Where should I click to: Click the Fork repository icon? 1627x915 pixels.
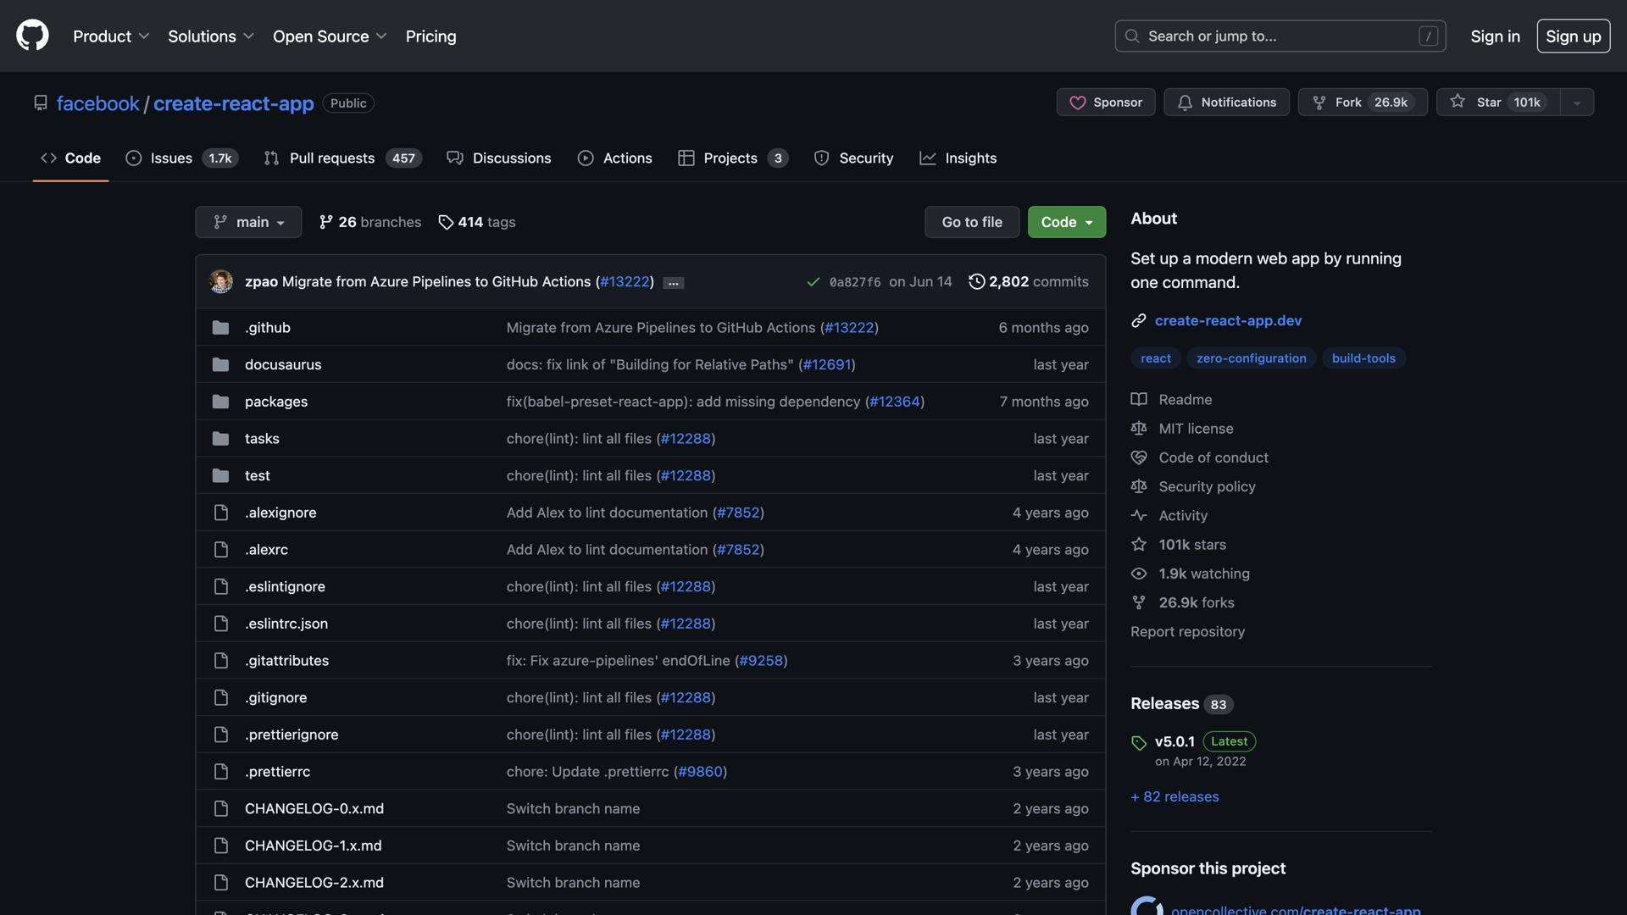click(1319, 103)
